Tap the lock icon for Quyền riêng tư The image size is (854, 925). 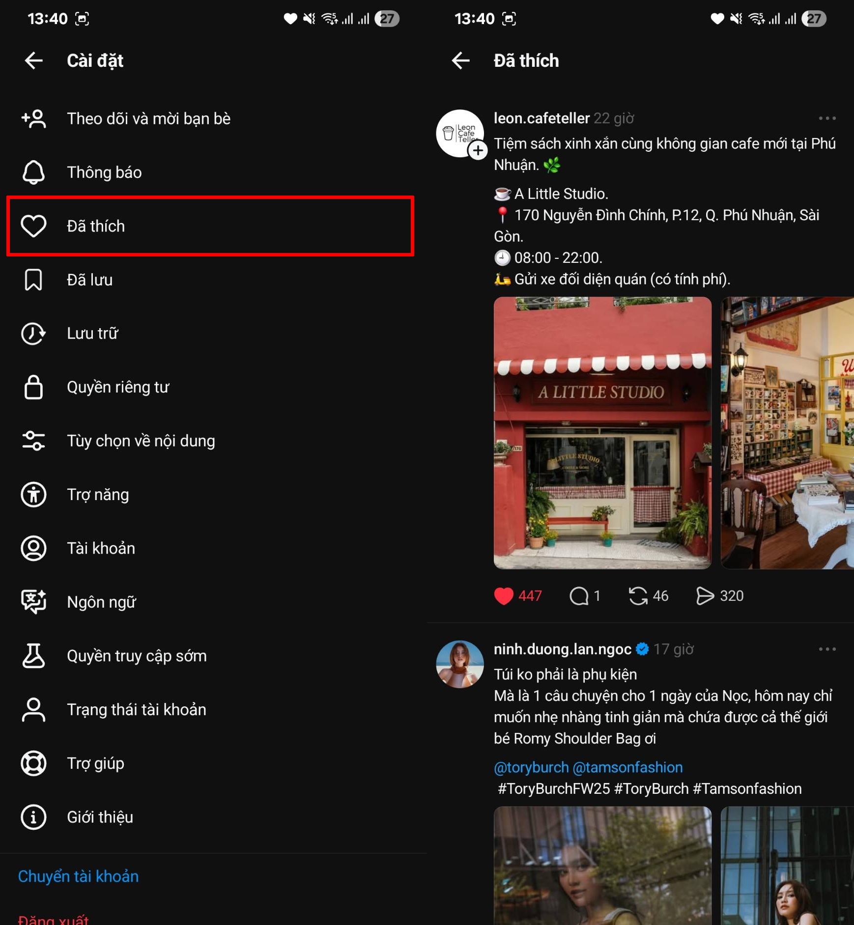(x=33, y=387)
